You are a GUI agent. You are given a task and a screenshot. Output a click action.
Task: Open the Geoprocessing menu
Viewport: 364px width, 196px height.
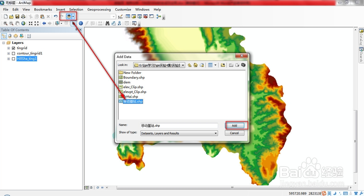pyautogui.click(x=99, y=9)
